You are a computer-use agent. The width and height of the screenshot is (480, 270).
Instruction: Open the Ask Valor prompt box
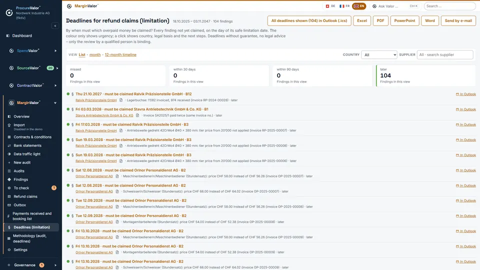[395, 6]
